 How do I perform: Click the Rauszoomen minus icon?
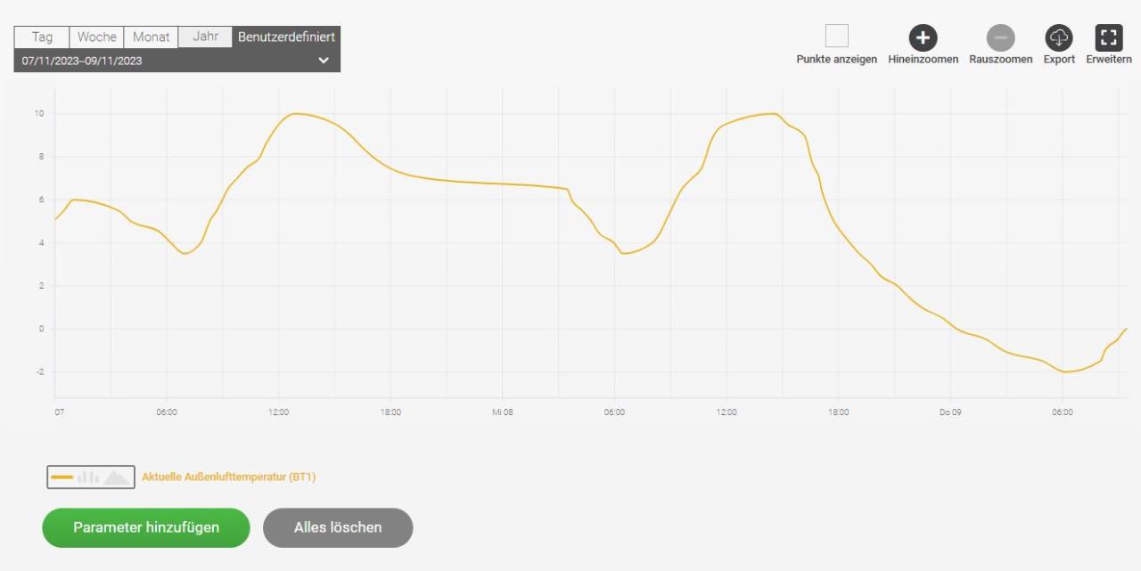tap(1000, 37)
